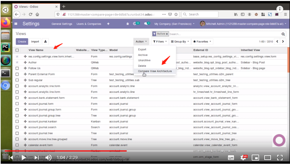
Task: Go to next page of view records
Action: pos(284,42)
